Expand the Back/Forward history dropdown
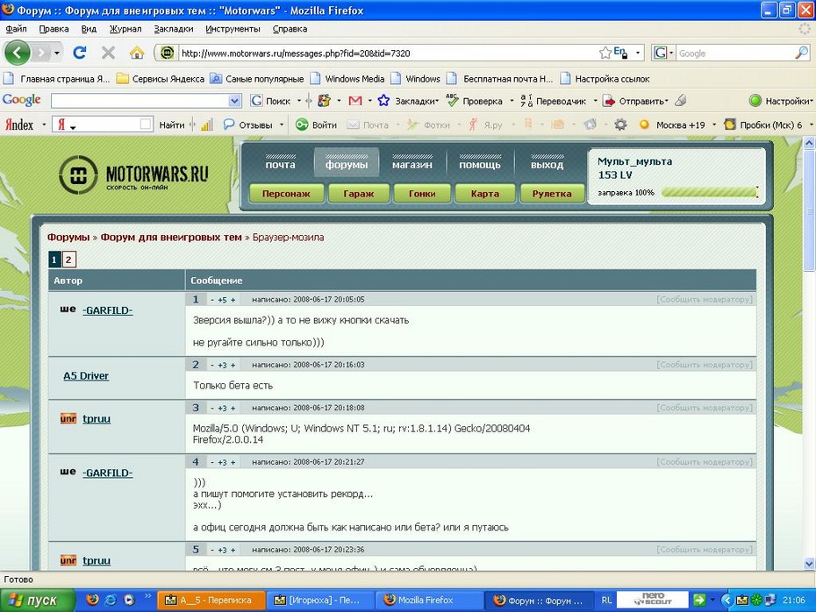Image resolution: width=816 pixels, height=612 pixels. pos(57,53)
